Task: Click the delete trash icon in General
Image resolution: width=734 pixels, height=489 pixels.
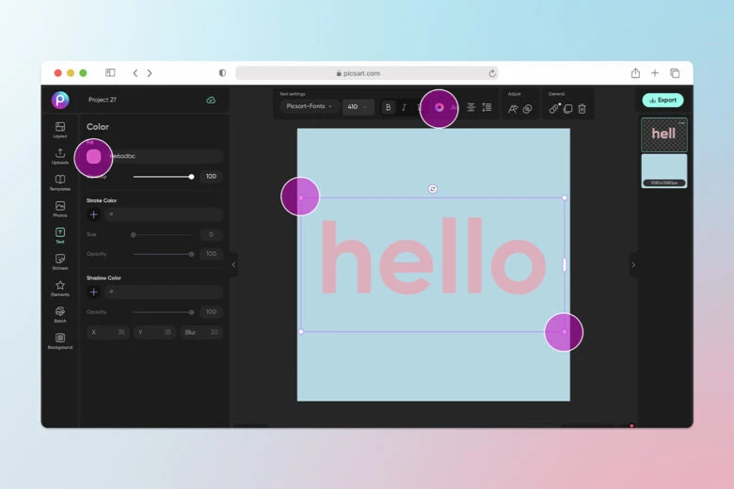Action: (x=582, y=108)
